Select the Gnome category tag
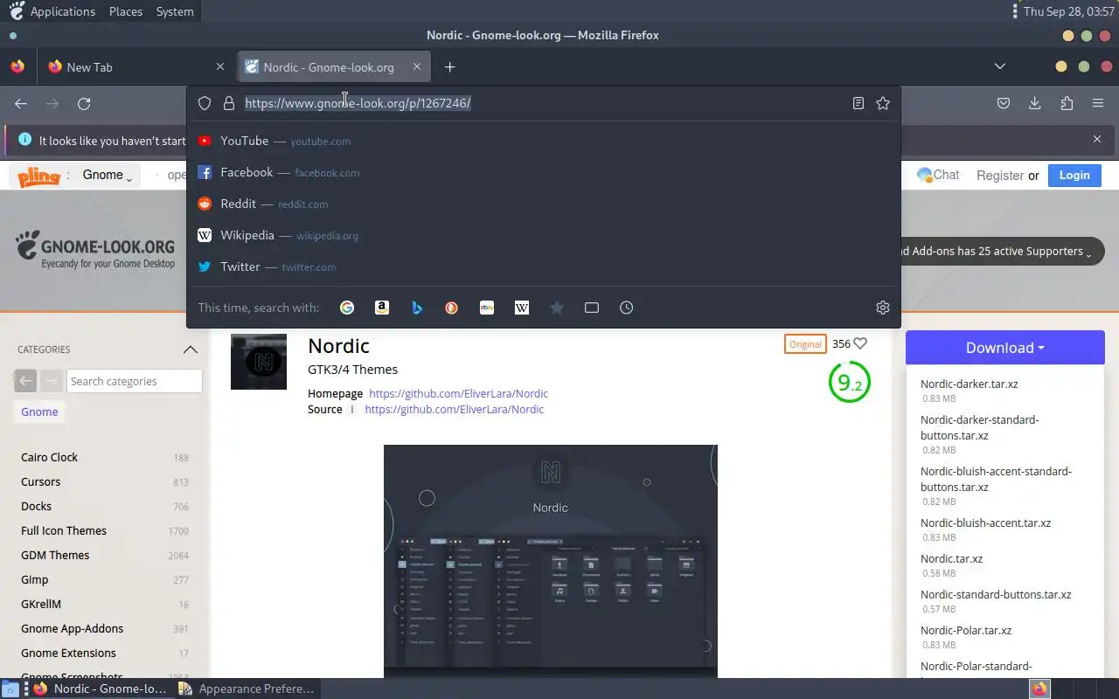This screenshot has width=1119, height=699. pos(39,412)
